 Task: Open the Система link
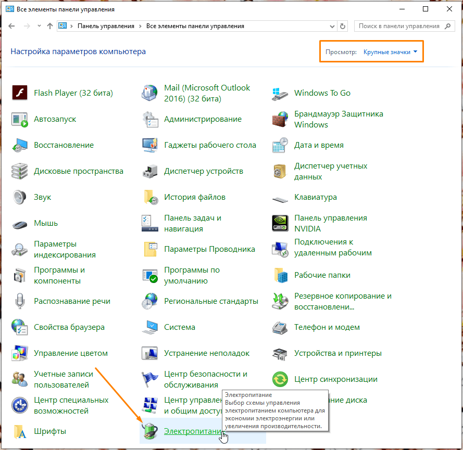point(180,327)
